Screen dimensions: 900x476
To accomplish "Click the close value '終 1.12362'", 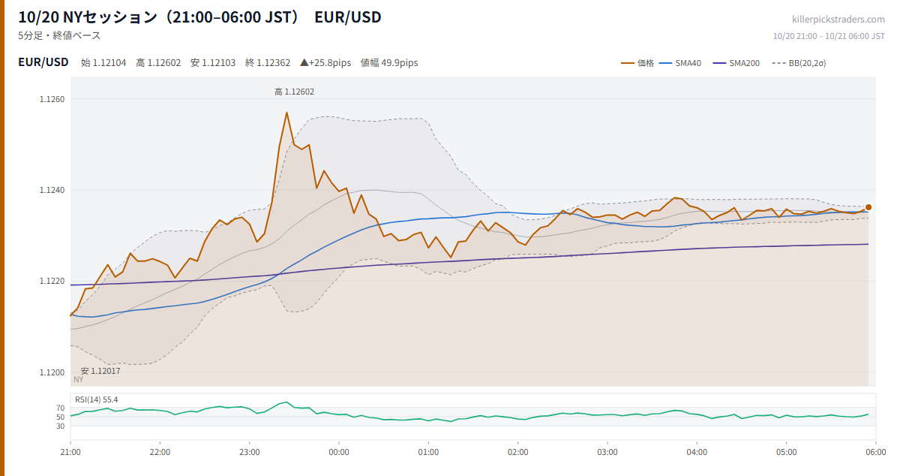I will click(268, 63).
